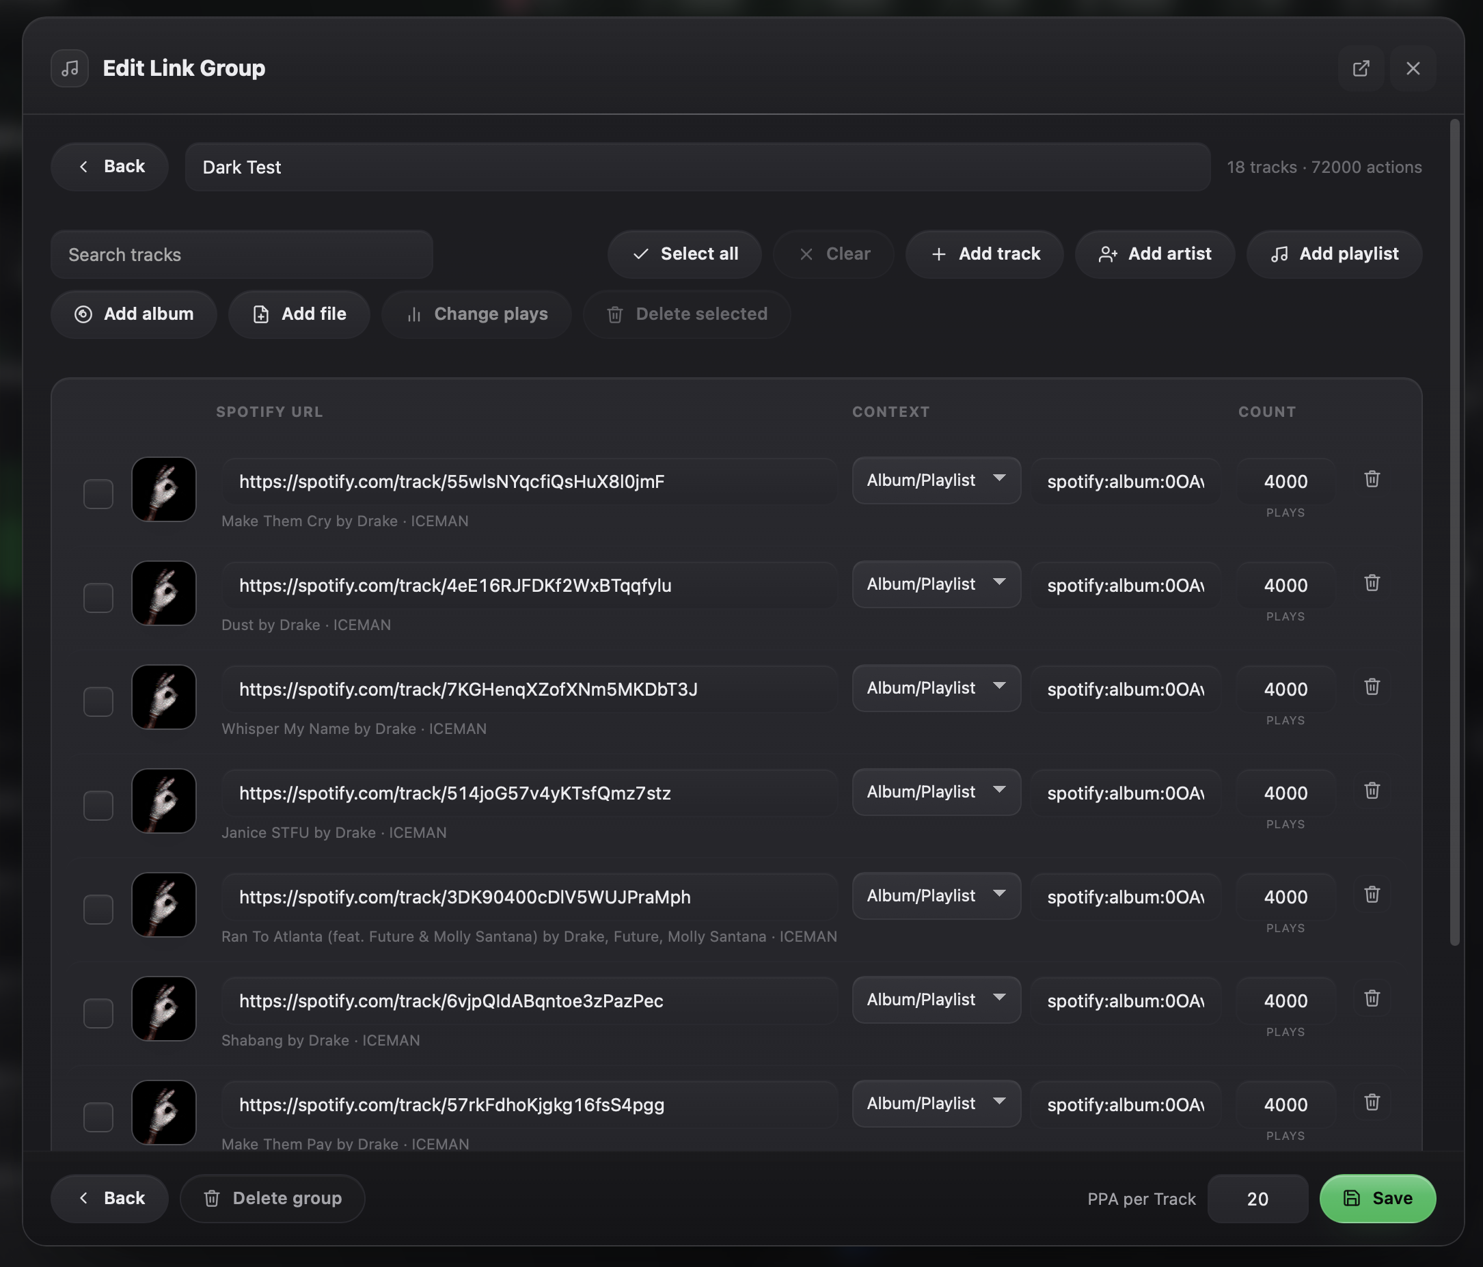Go back using the top Back button
Viewport: 1483px width, 1267px height.
109,167
